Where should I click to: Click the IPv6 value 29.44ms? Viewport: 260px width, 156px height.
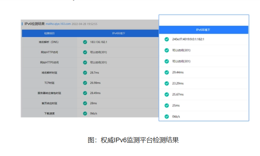point(178,73)
